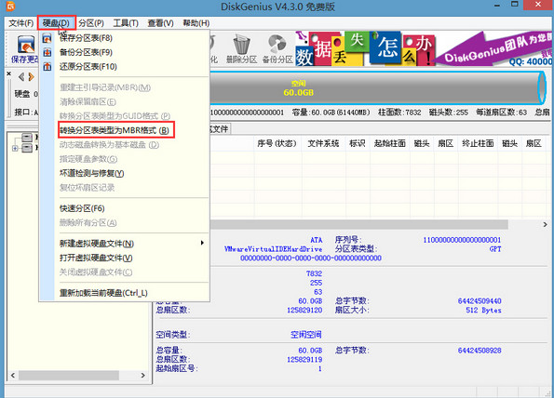Open the 工具(T) menu
Screen dimensions: 554x398
click(126, 23)
